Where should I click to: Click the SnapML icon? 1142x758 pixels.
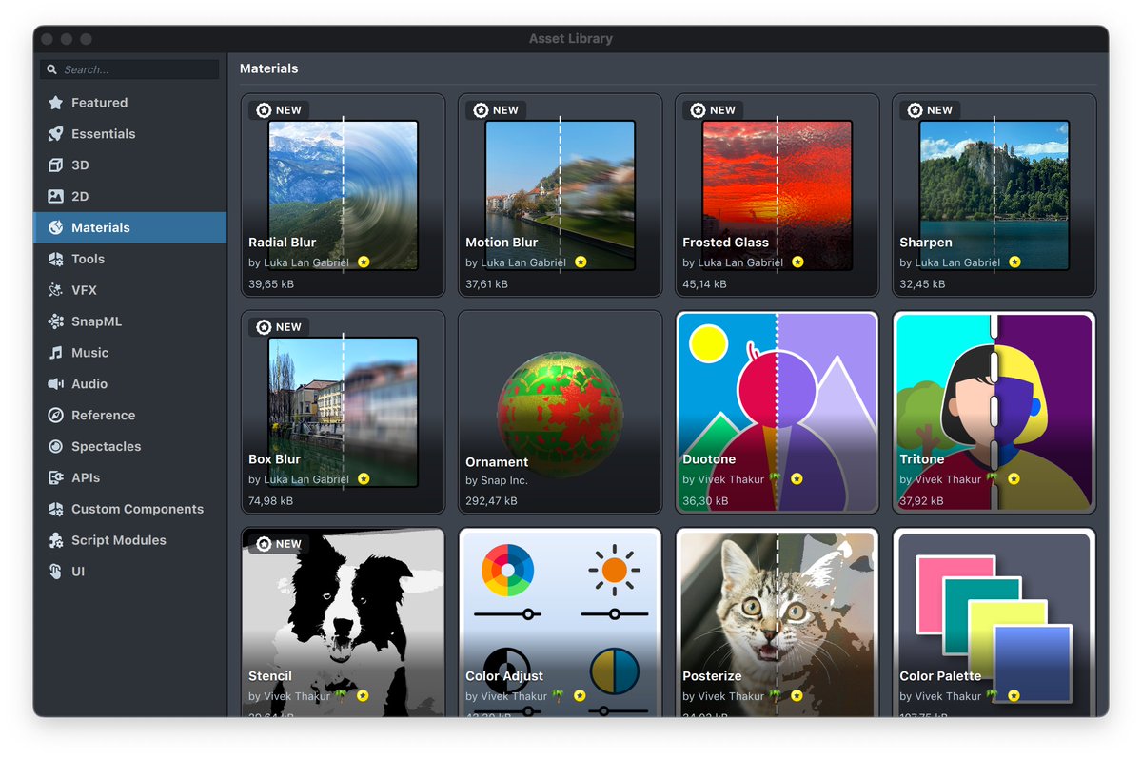click(55, 321)
